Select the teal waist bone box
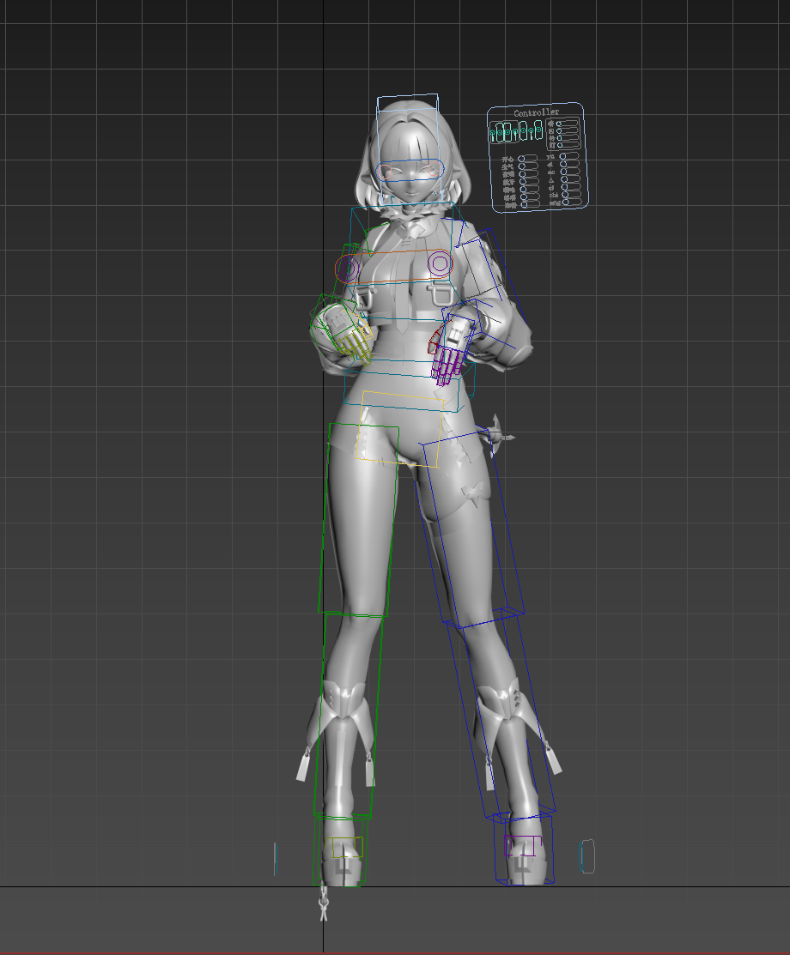790x955 pixels. coord(409,385)
